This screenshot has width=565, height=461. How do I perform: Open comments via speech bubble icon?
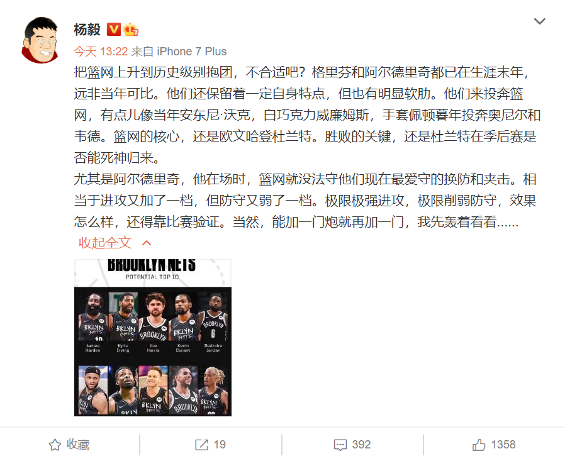coord(340,445)
